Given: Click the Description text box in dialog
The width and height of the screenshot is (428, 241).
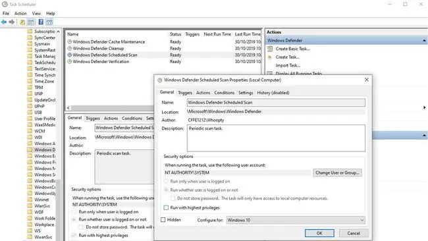Looking at the screenshot, I should (276, 138).
